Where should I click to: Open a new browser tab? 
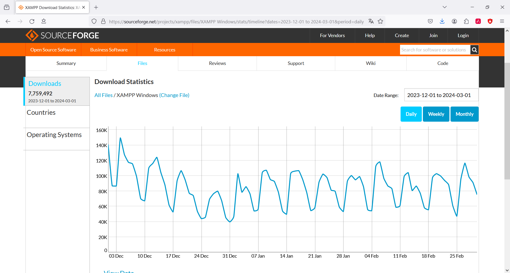[x=96, y=7]
